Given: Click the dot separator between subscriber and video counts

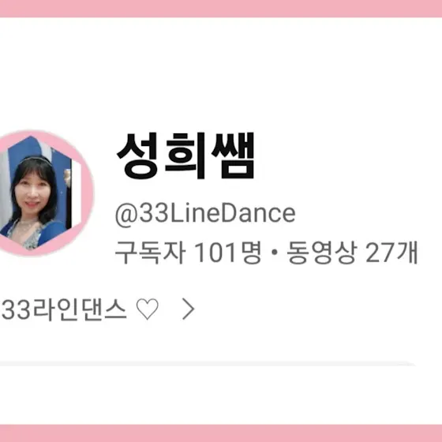Looking at the screenshot, I should pos(273,253).
